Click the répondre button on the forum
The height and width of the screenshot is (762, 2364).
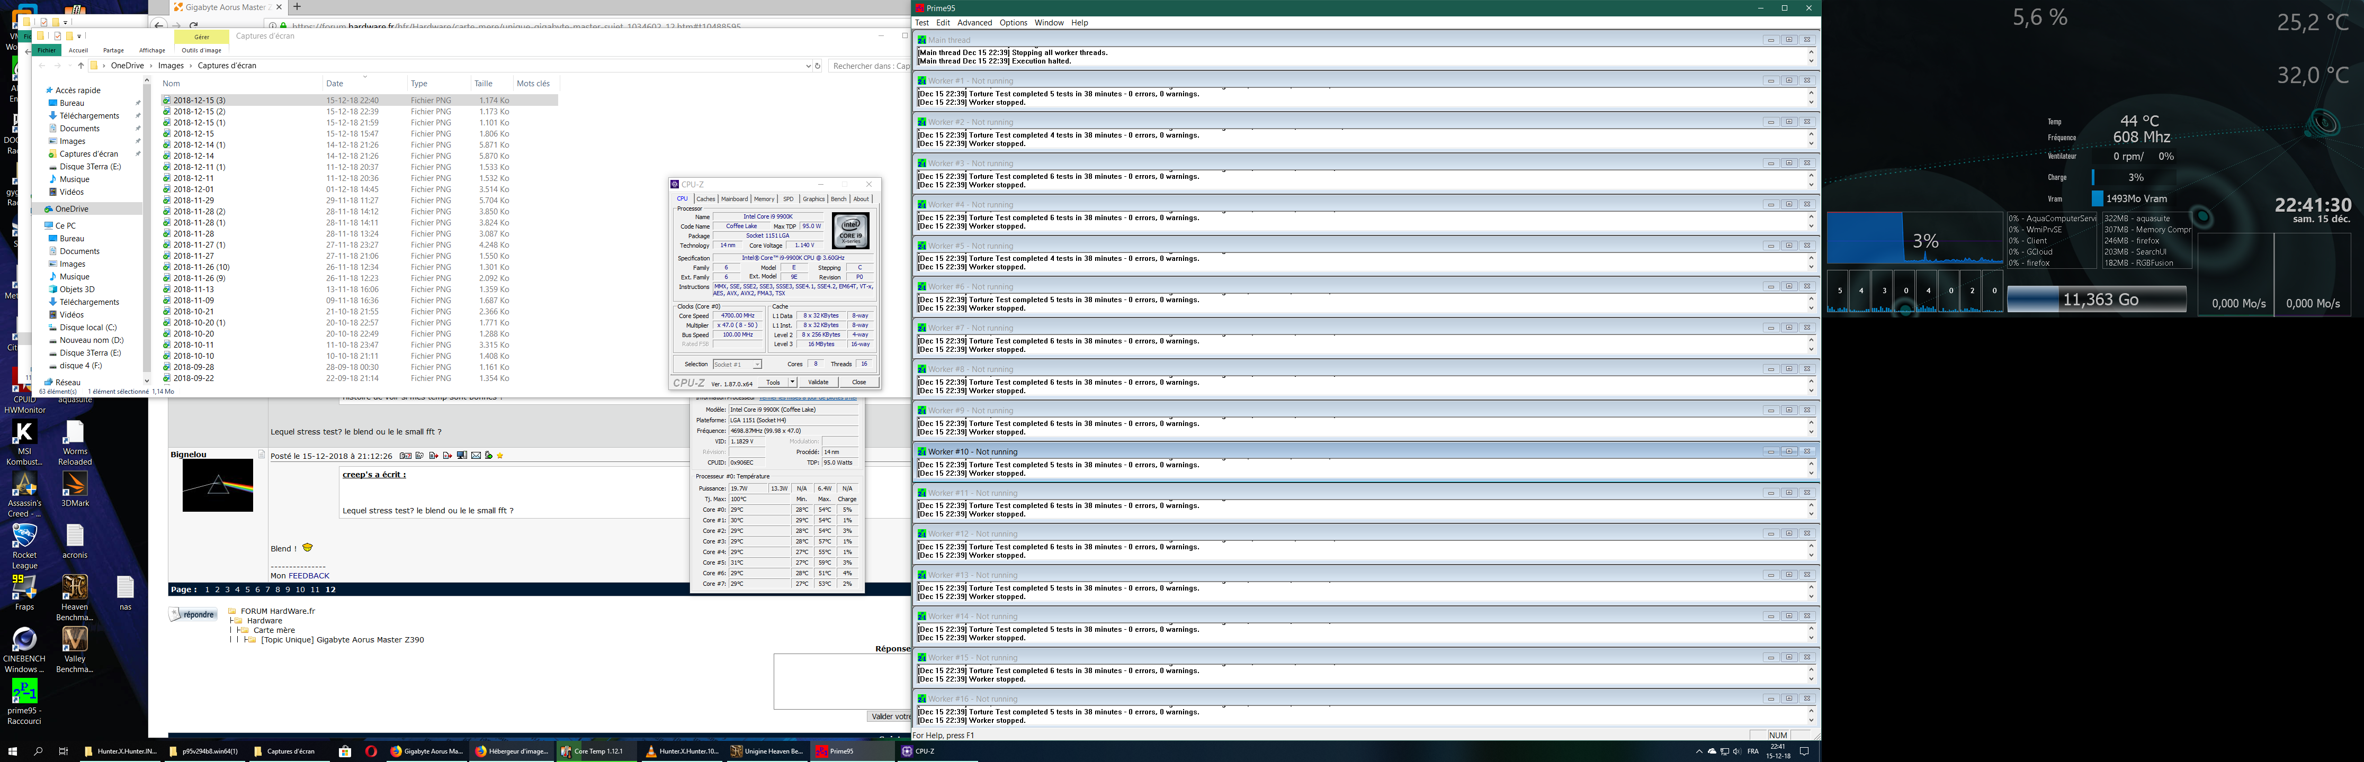point(194,614)
